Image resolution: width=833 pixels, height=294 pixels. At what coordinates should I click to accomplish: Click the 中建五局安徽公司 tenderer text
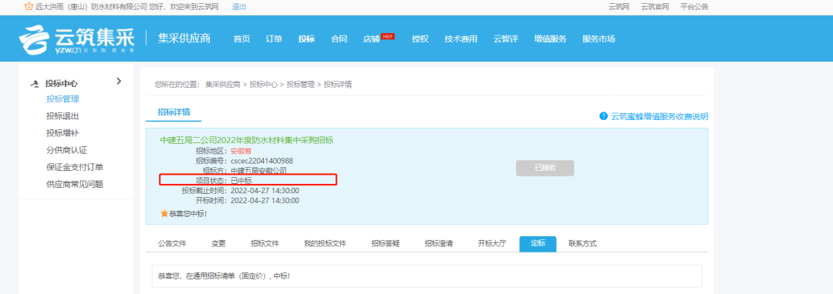(258, 171)
